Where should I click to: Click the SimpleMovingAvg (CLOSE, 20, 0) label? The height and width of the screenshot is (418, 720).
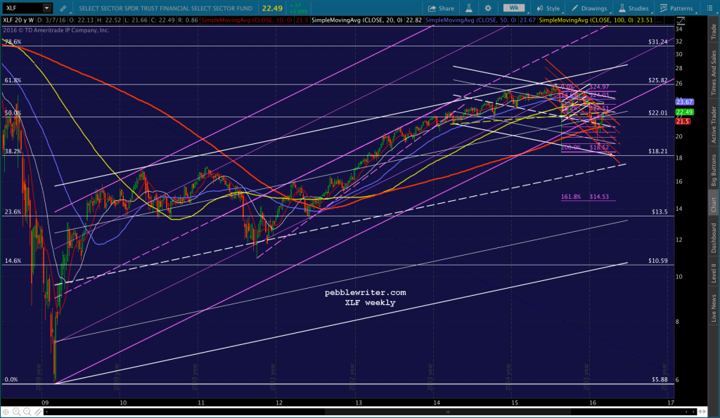tap(356, 20)
